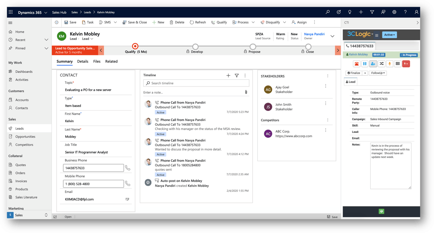
Task: Click the Assign toolbar button
Action: (299, 22)
